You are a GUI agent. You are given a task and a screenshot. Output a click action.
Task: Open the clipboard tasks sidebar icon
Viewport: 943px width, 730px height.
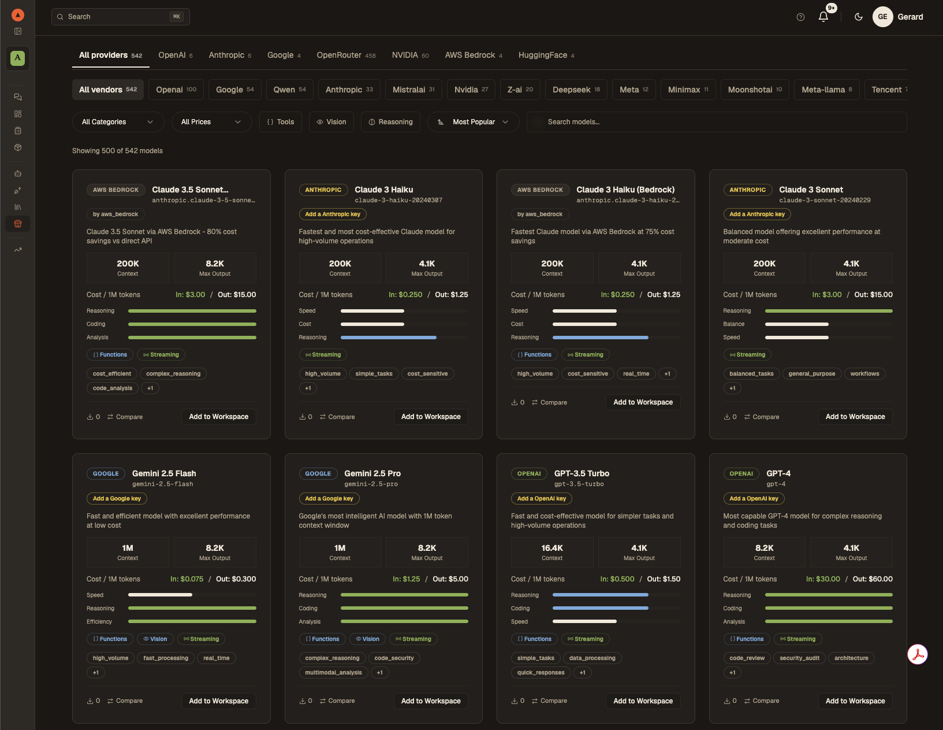[18, 131]
